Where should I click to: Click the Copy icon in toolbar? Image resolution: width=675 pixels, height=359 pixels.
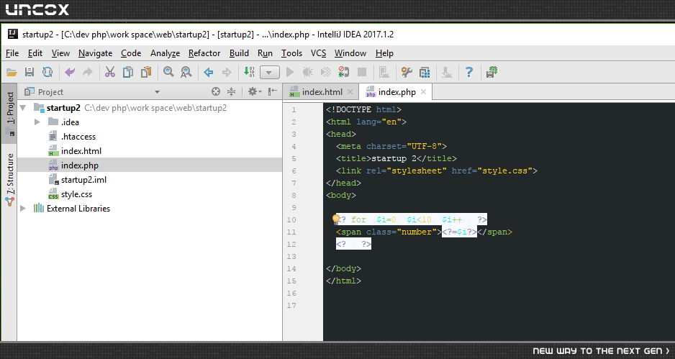tap(128, 73)
